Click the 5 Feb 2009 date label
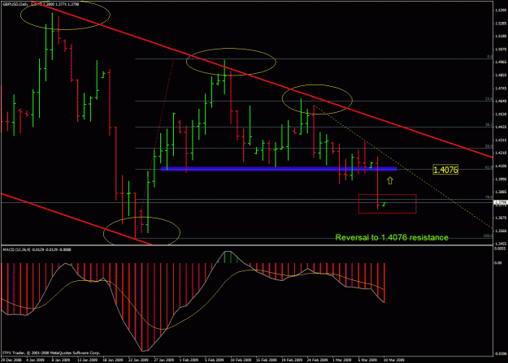Viewport: 508px width, 363px height. [215, 360]
